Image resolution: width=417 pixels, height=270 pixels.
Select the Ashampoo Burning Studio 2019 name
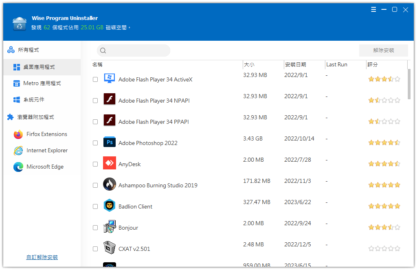(x=158, y=185)
